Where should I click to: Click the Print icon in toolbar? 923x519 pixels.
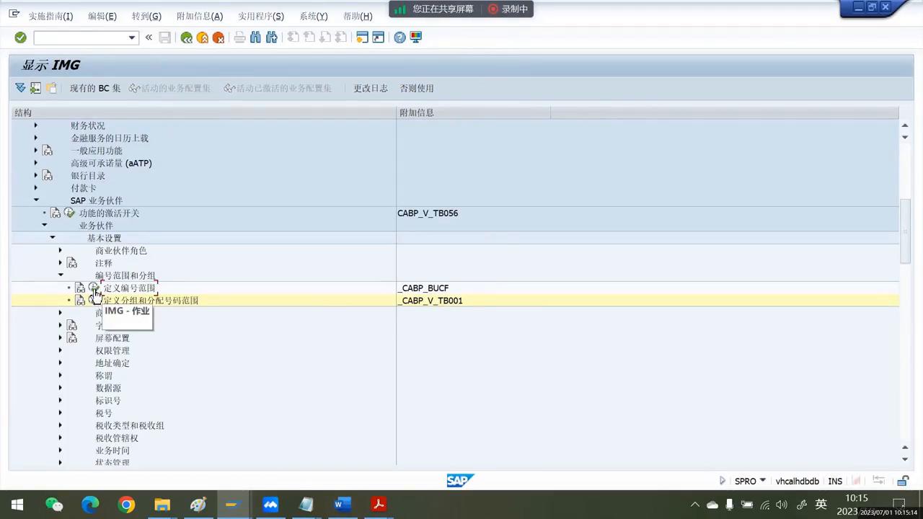tap(240, 37)
